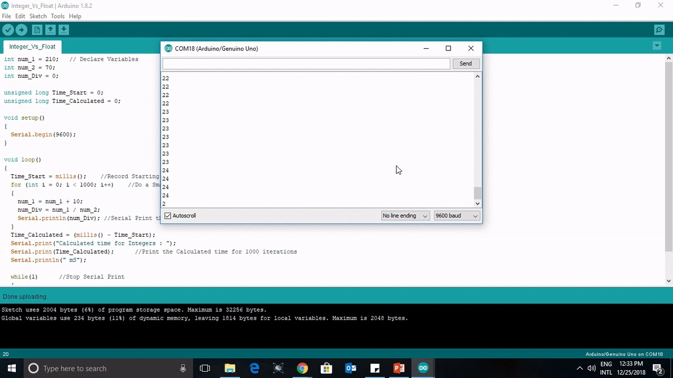Image resolution: width=673 pixels, height=378 pixels.
Task: Click serial monitor scrollbar up arrow
Action: coord(477,77)
